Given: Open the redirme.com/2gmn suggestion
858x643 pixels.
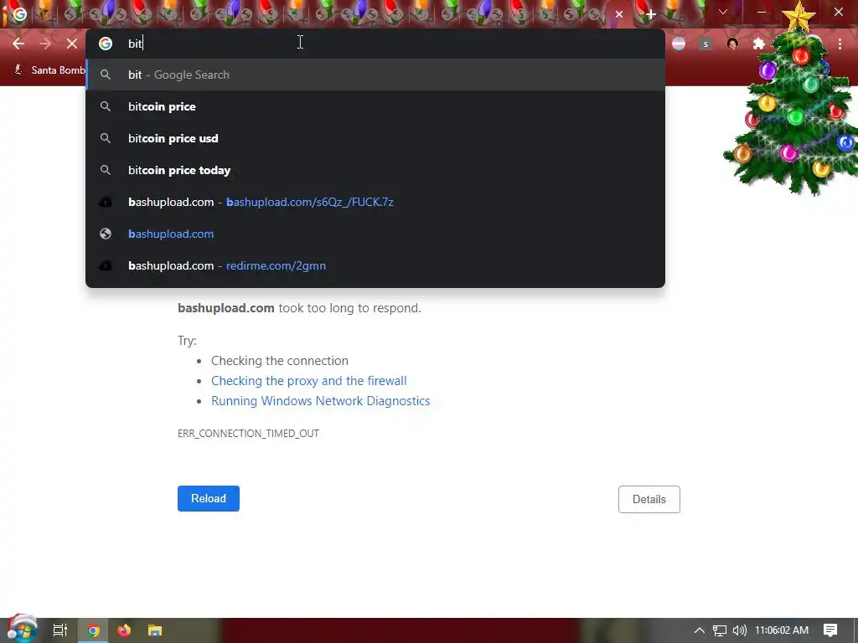Looking at the screenshot, I should tap(375, 265).
